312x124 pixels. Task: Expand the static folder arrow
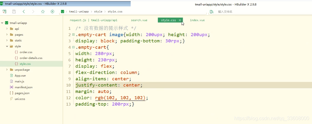pyautogui.click(x=7, y=41)
